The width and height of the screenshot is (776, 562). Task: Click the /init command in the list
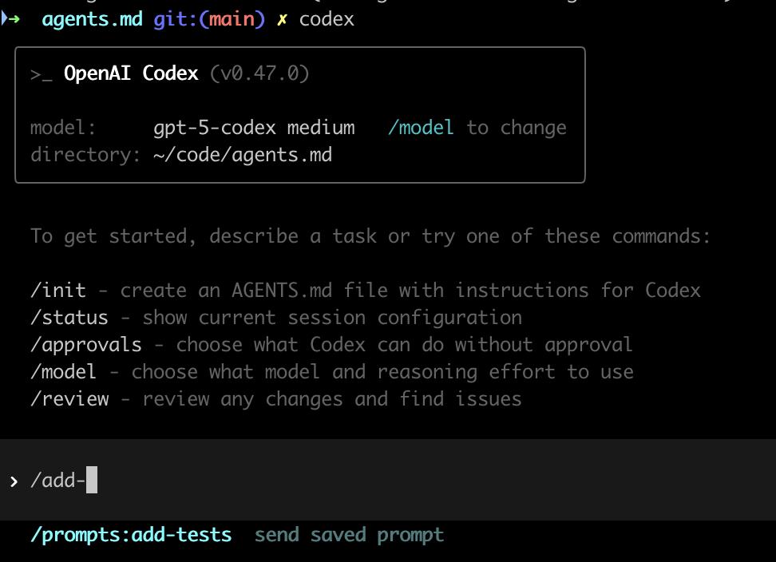point(57,291)
